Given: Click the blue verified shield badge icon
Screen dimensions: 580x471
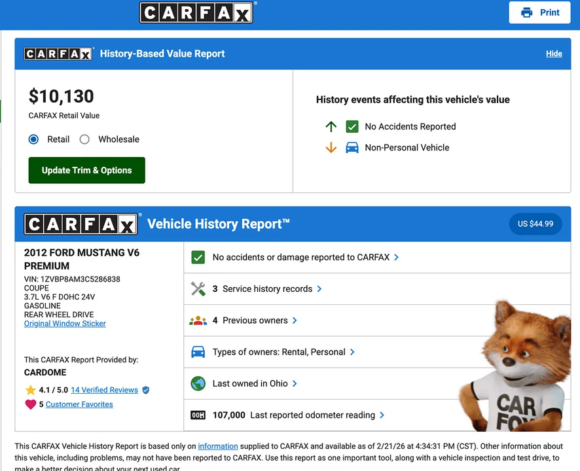Looking at the screenshot, I should click(146, 390).
